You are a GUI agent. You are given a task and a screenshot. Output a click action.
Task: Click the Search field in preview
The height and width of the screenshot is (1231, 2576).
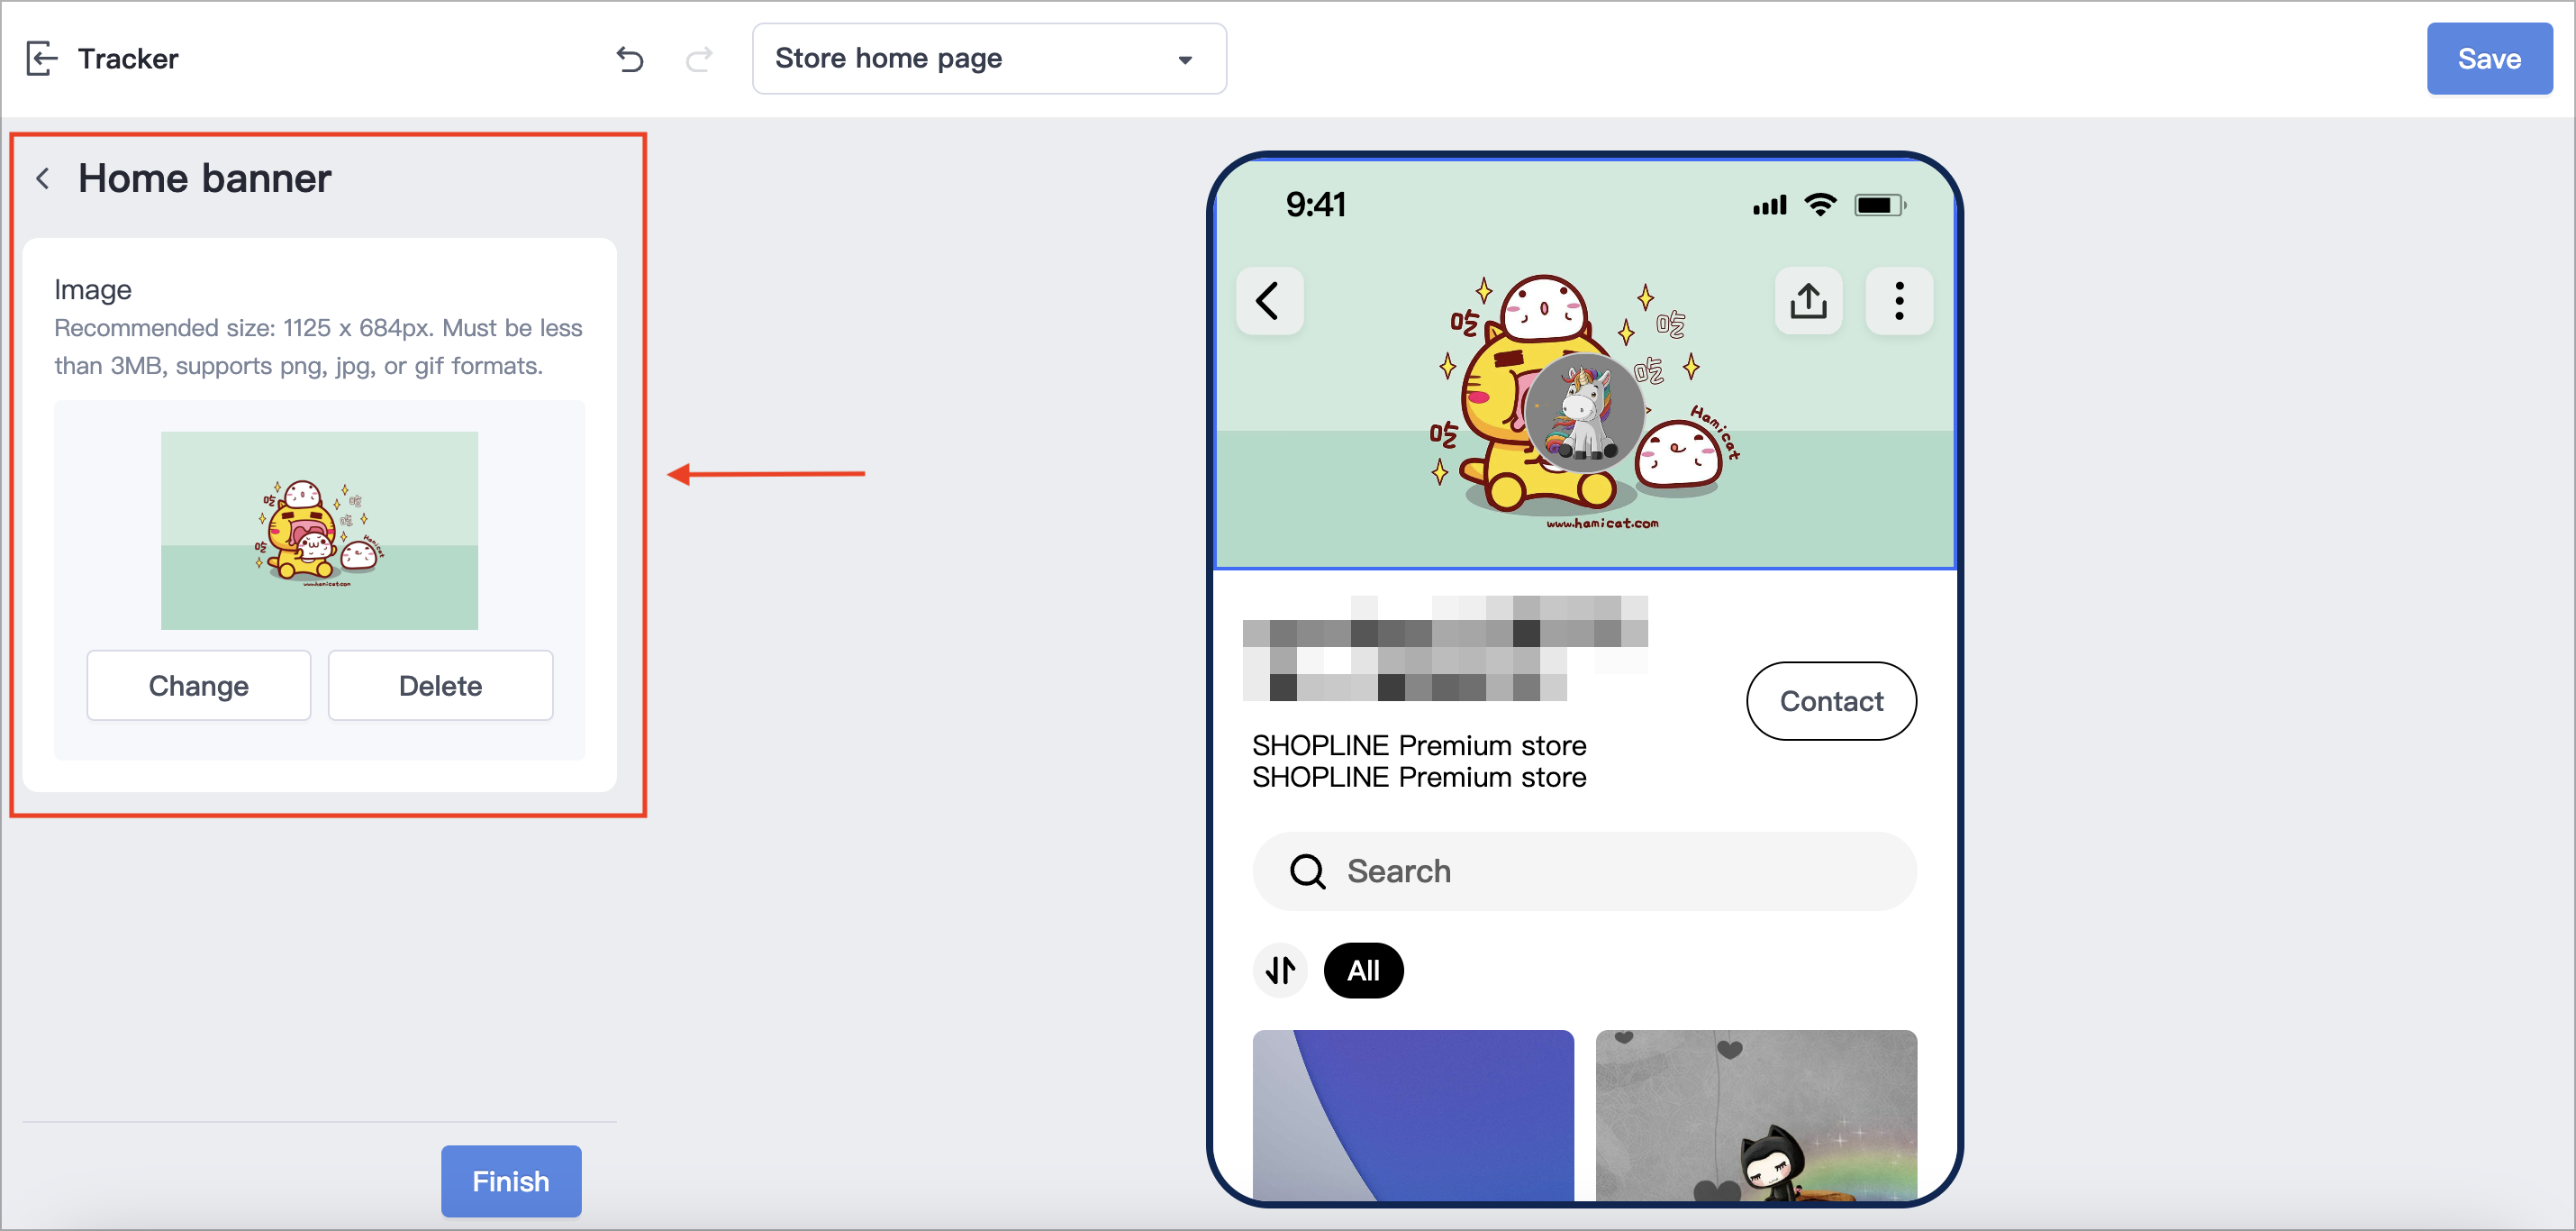tap(1584, 871)
